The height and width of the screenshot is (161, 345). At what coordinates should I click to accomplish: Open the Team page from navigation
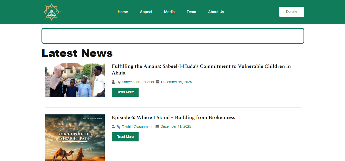191,12
